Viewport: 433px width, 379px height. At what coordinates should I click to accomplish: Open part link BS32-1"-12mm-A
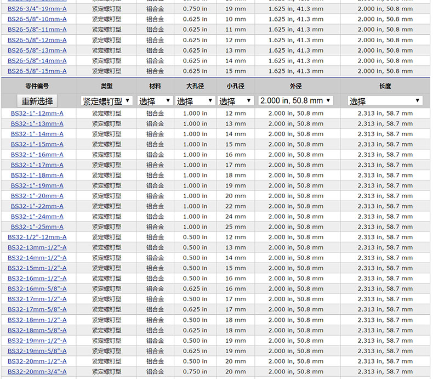point(37,113)
